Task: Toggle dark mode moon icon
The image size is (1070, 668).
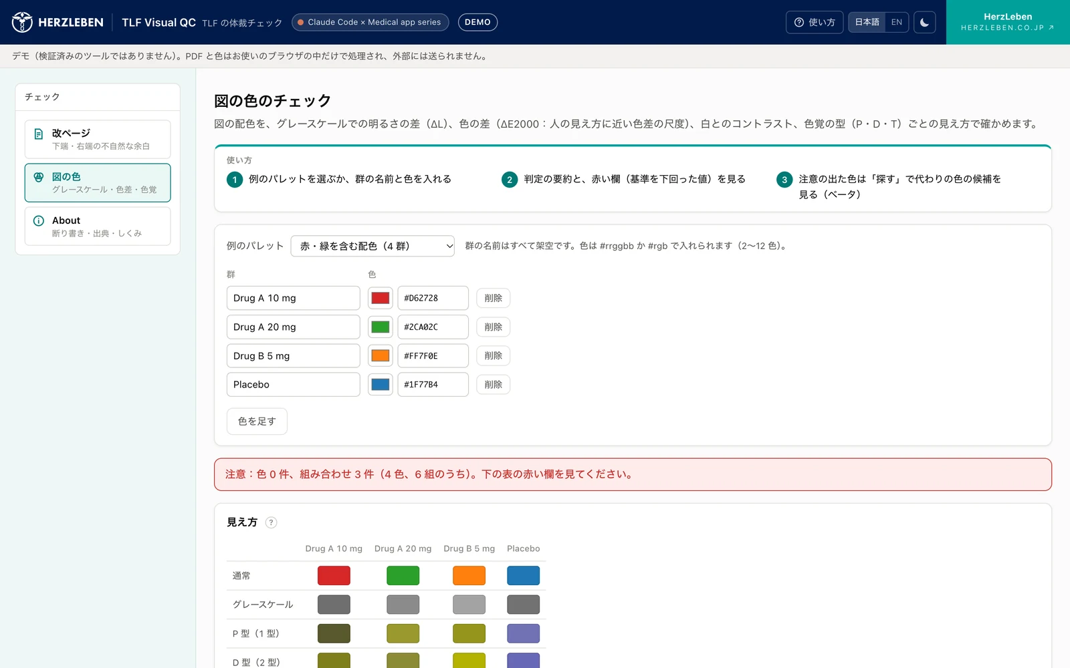Action: pyautogui.click(x=924, y=22)
